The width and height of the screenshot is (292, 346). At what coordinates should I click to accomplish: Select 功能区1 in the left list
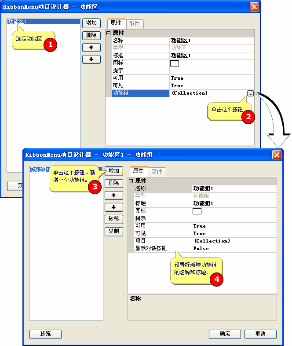18,21
